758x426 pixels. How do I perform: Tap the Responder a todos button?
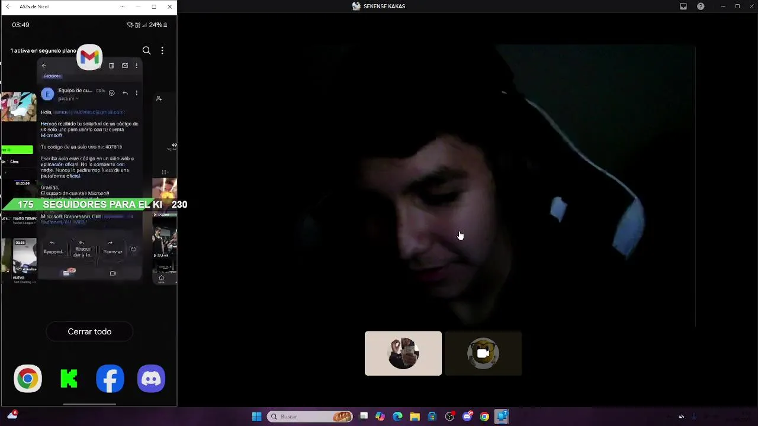point(82,248)
